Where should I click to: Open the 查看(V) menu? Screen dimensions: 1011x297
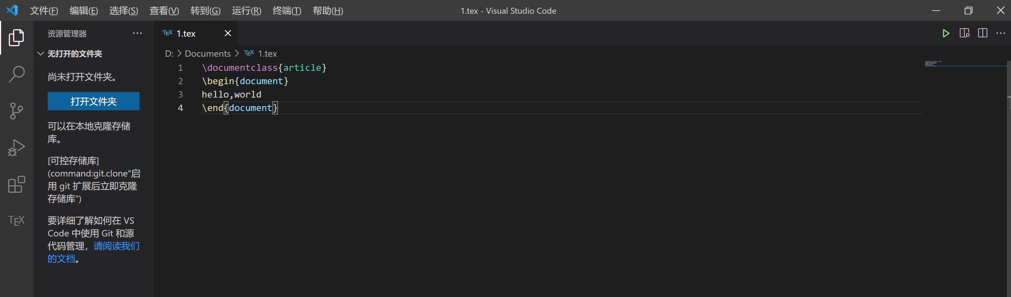coord(164,11)
